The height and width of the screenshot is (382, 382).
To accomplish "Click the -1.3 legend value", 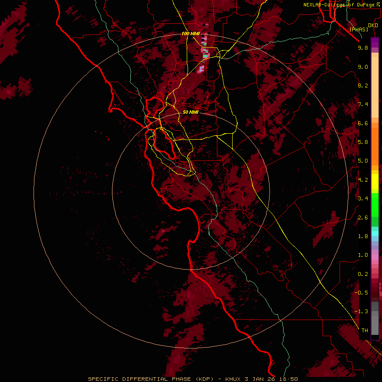I will pyautogui.click(x=361, y=312).
